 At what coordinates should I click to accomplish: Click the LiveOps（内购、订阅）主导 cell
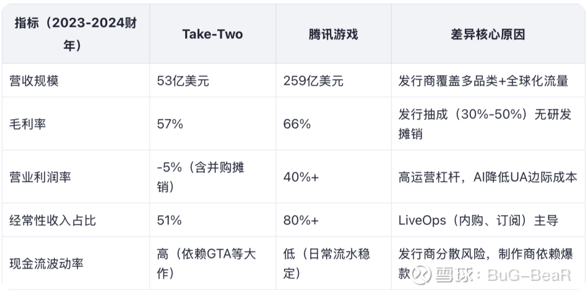point(479,220)
